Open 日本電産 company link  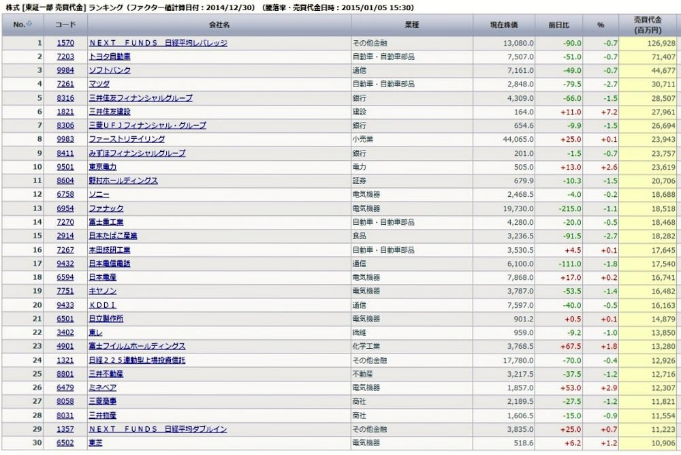(103, 277)
